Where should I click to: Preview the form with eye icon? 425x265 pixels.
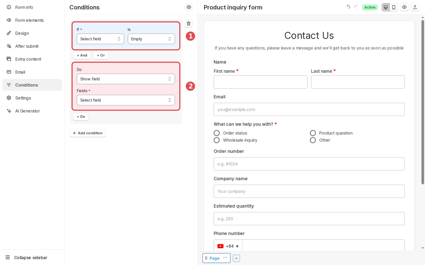(x=404, y=7)
